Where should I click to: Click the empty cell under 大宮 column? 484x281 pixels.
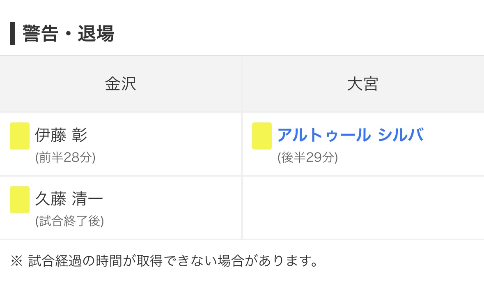[363, 207]
